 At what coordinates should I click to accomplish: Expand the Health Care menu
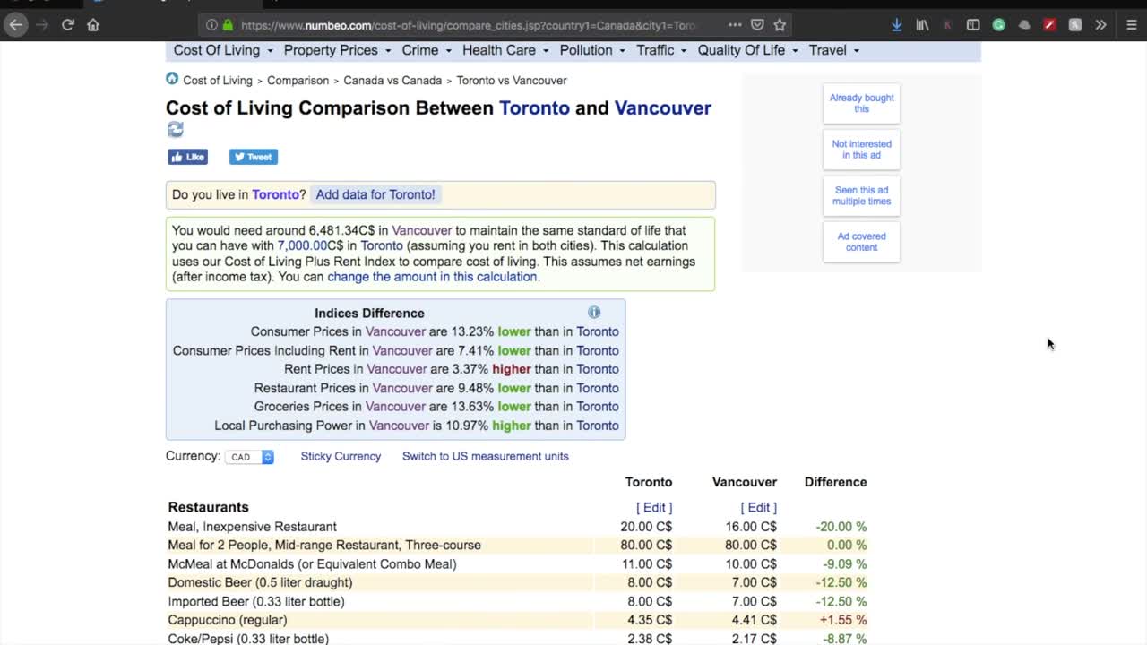tap(505, 50)
